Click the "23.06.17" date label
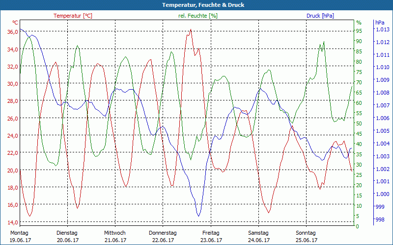 tap(211, 240)
